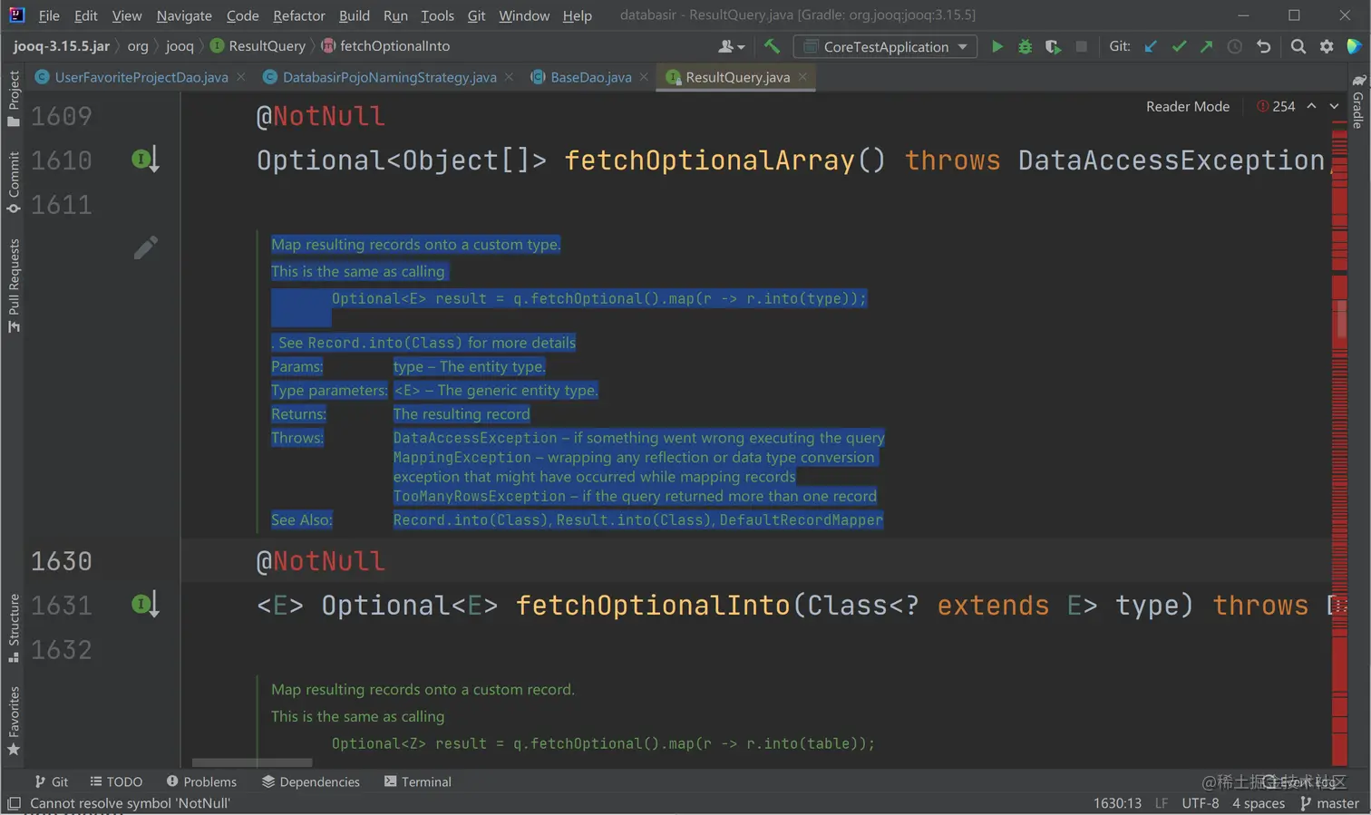
Task: Push commits with the green arrow icon
Action: [x=1207, y=46]
